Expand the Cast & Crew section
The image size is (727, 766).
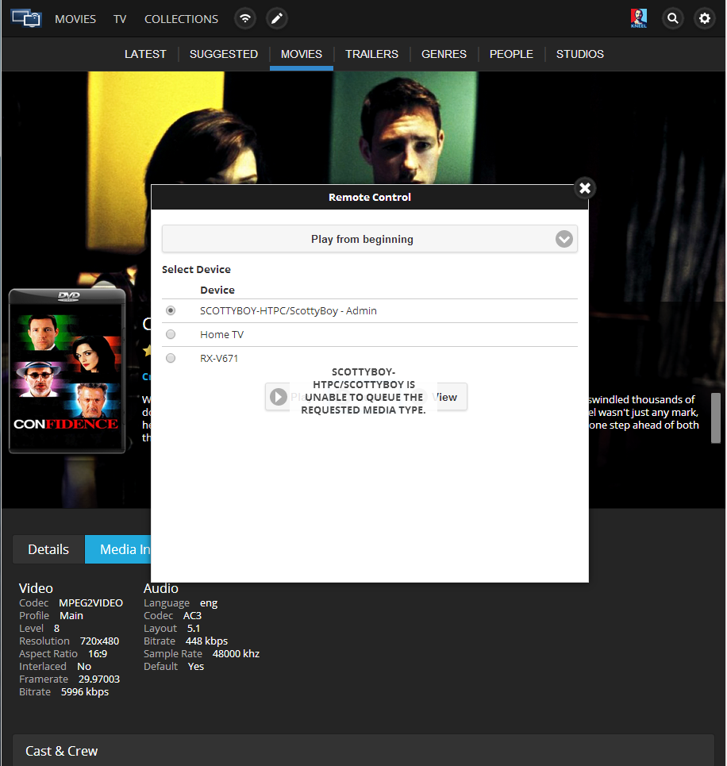62,750
